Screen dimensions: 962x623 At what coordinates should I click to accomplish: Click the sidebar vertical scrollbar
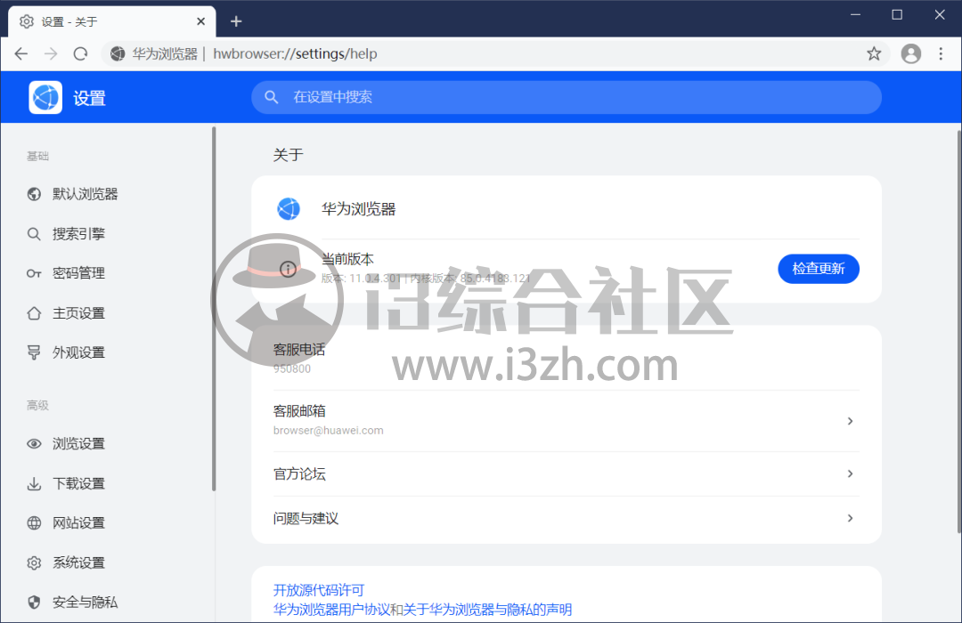pyautogui.click(x=214, y=309)
